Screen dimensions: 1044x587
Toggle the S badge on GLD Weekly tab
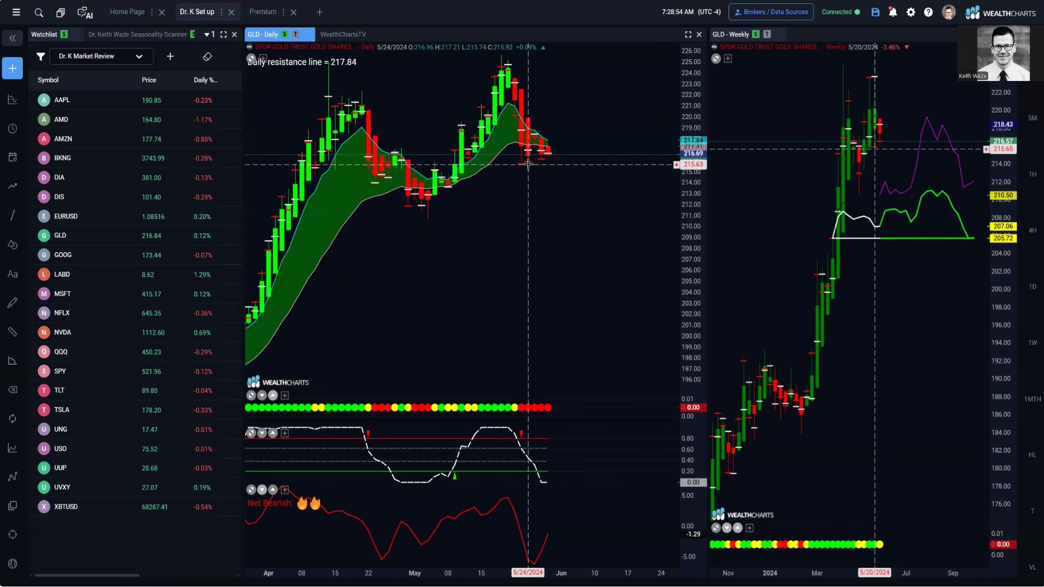click(x=755, y=34)
